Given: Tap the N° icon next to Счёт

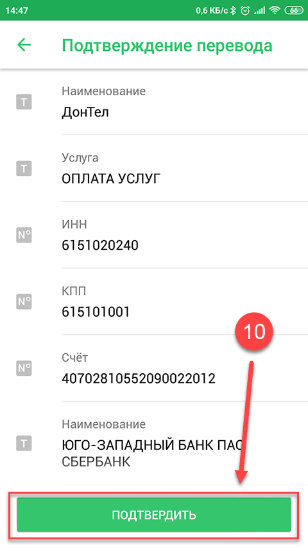Looking at the screenshot, I should coord(24,368).
